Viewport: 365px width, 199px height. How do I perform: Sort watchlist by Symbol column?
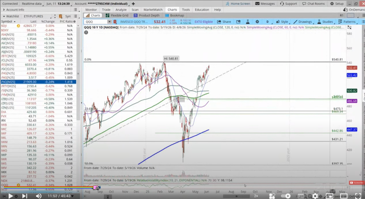coord(8,22)
